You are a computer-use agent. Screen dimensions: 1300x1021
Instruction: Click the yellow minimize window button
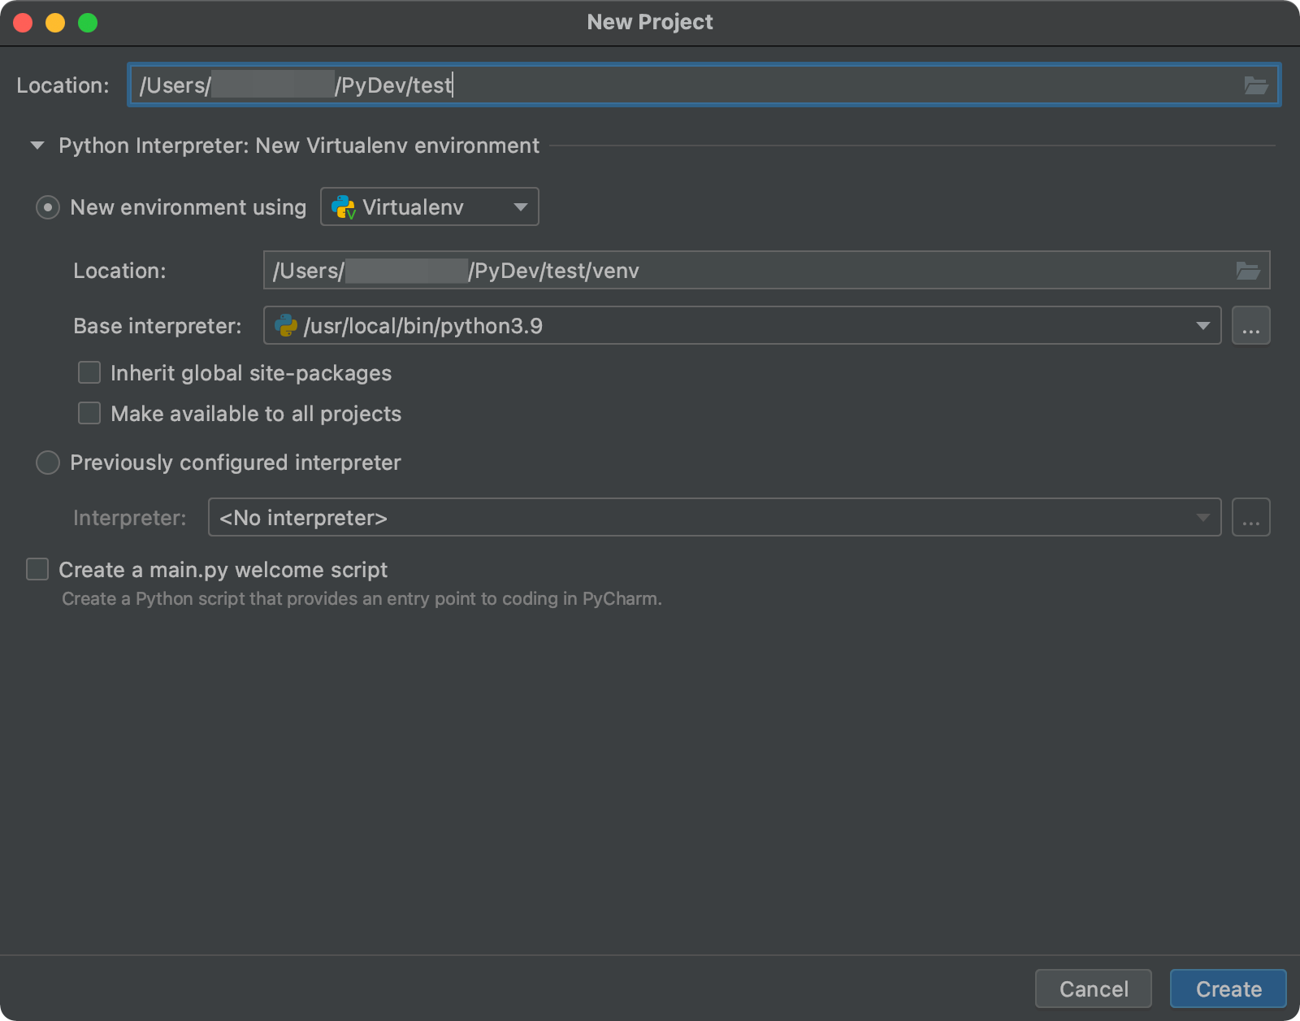(55, 23)
